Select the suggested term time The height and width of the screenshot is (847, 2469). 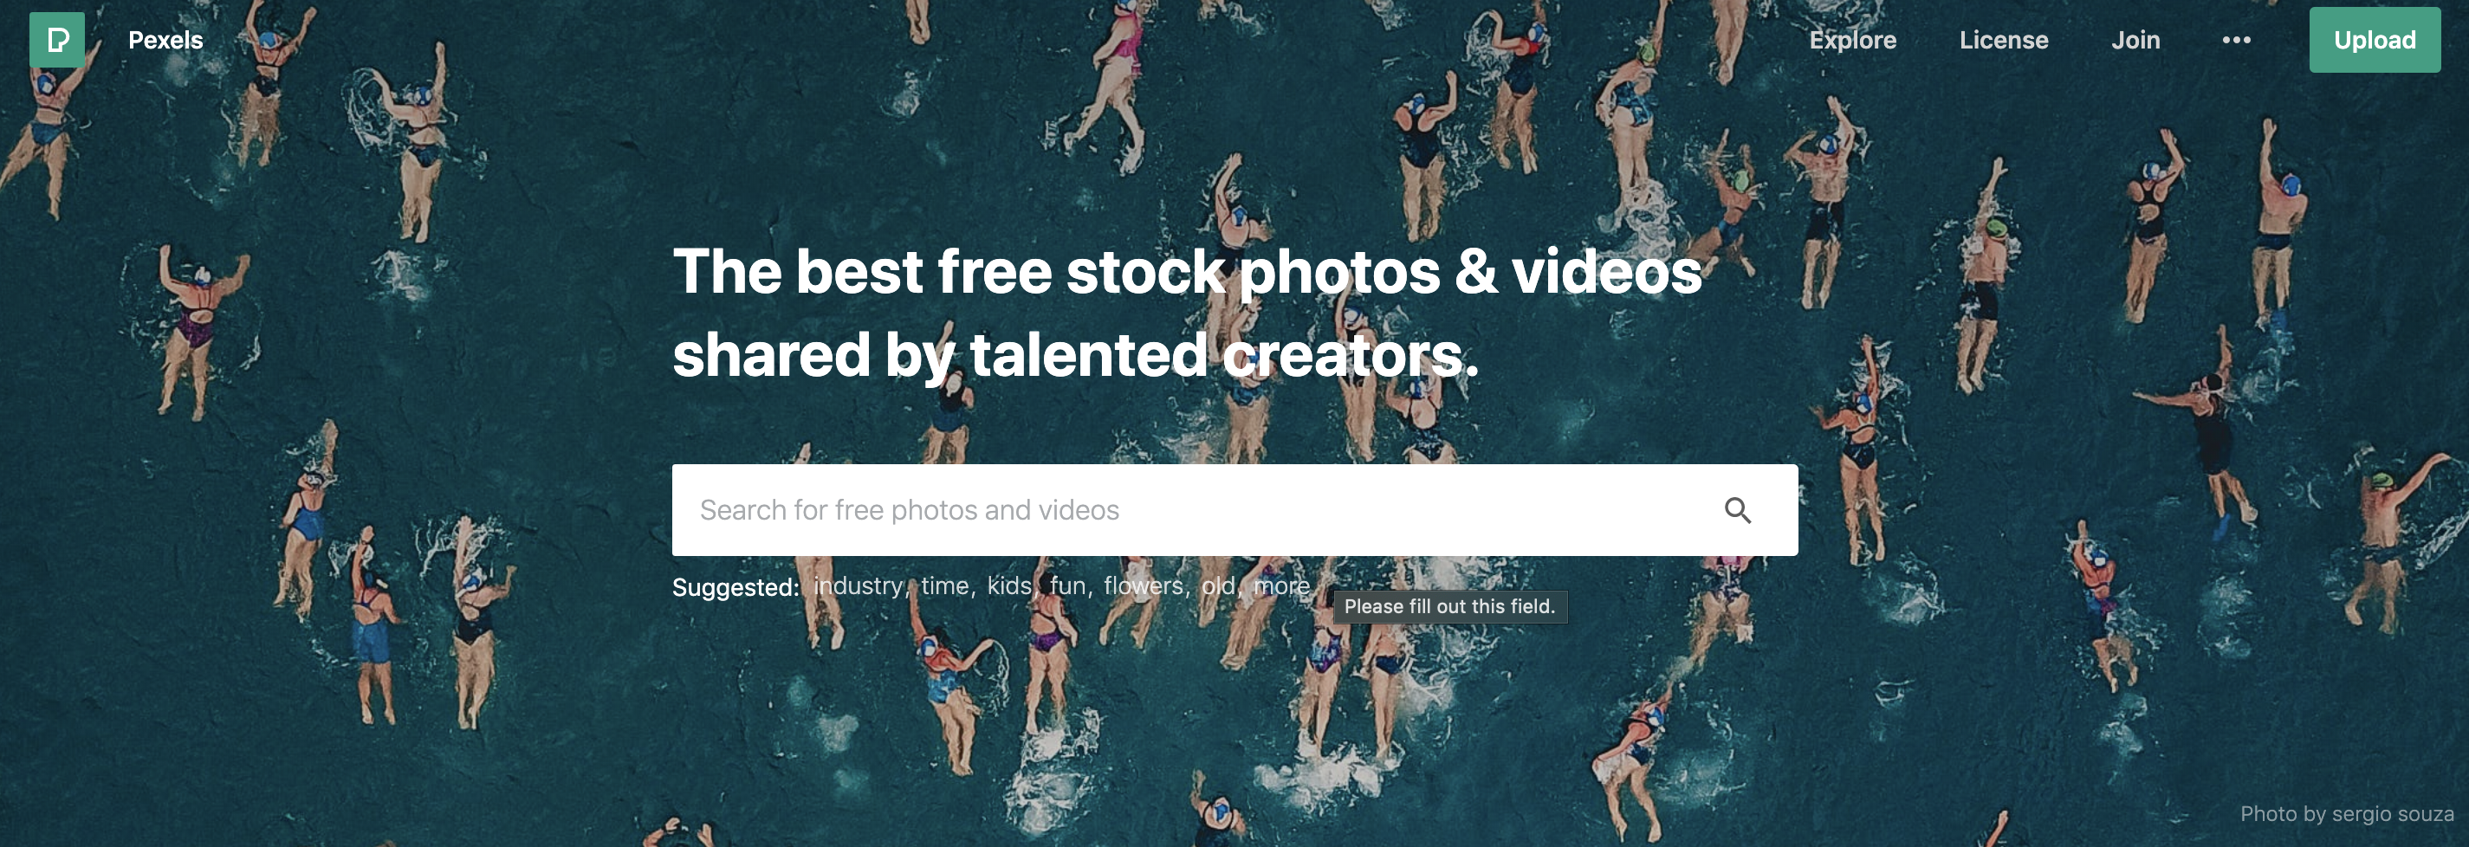945,586
